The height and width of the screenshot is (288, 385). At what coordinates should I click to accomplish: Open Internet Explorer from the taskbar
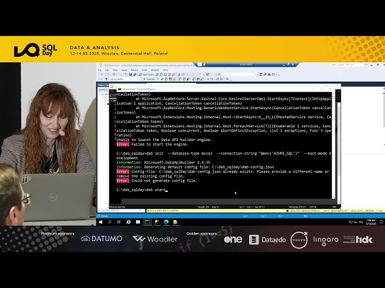[x=128, y=222]
